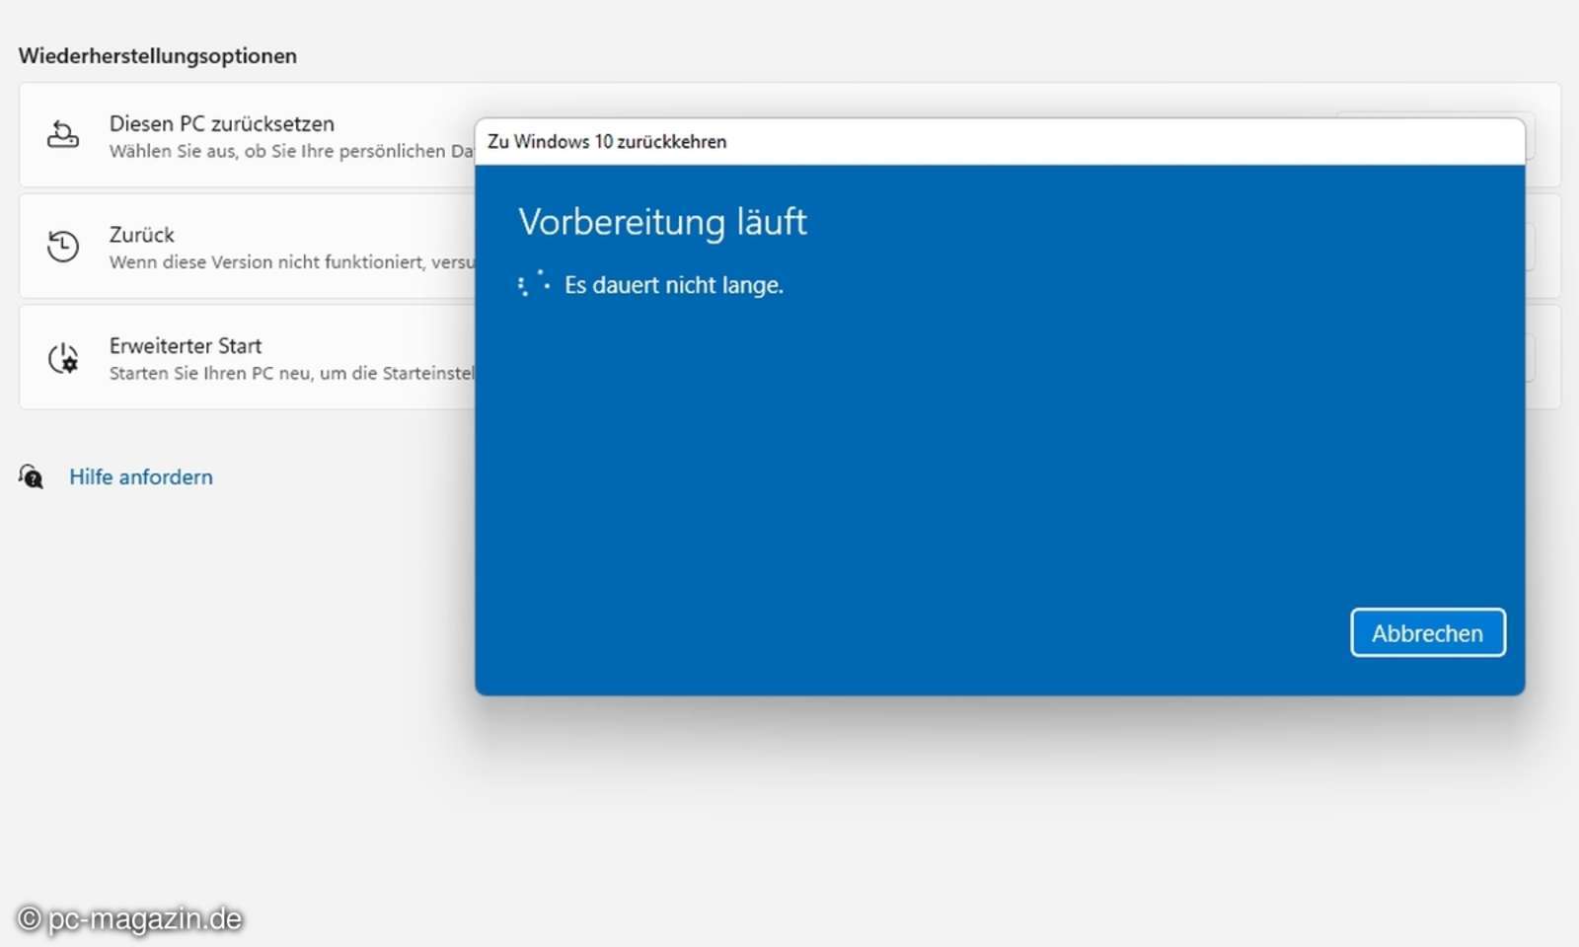Click the description text under "Diesen PC zurücksetzen"
Image resolution: width=1579 pixels, height=947 pixels.
[286, 151]
